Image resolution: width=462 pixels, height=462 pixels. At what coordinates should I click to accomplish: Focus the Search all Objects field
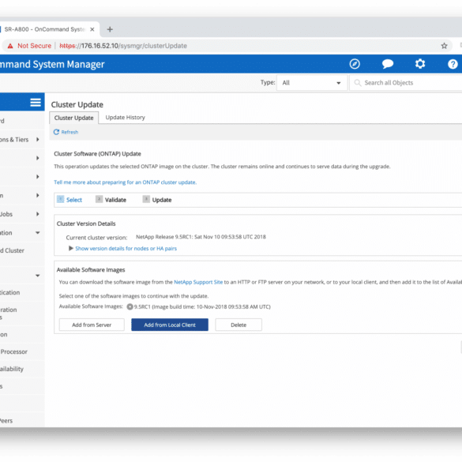[407, 83]
